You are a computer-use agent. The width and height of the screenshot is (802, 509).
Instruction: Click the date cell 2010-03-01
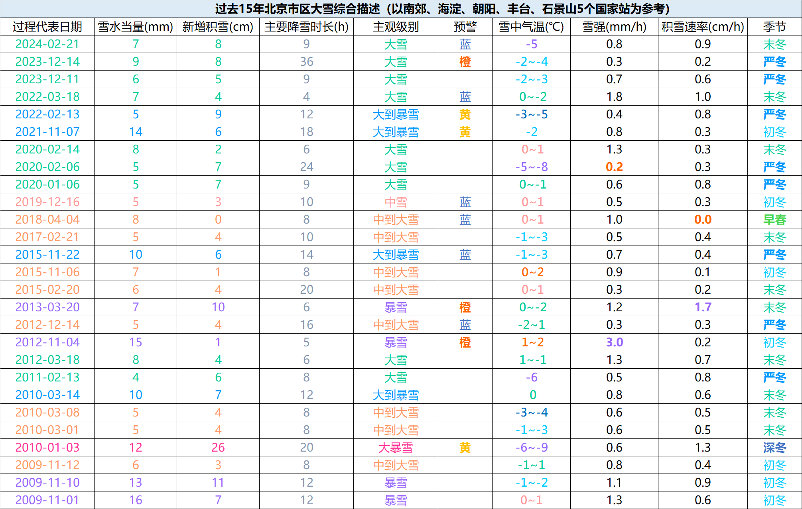point(47,430)
